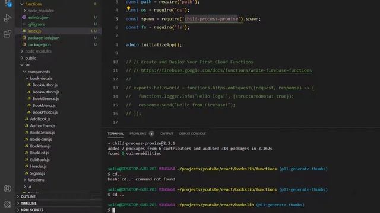
Task: Click the JS icon of Header.js
Action: pyautogui.click(x=27, y=166)
